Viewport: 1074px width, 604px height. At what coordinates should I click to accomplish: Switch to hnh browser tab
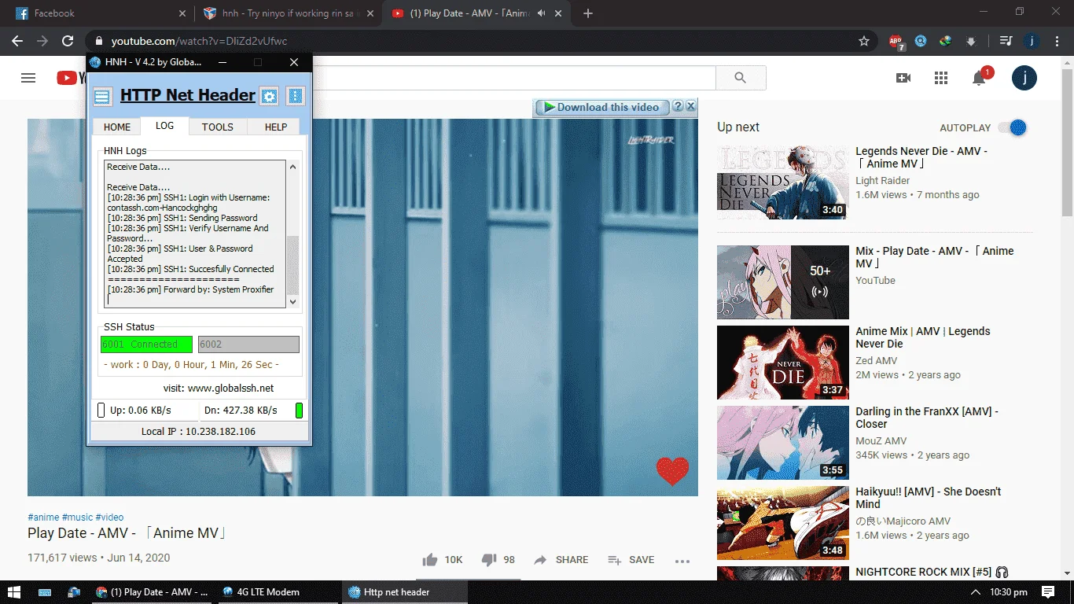[x=288, y=13]
